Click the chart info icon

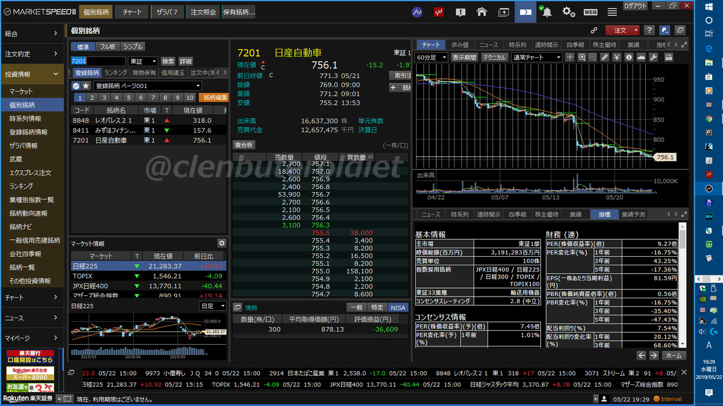click(629, 57)
